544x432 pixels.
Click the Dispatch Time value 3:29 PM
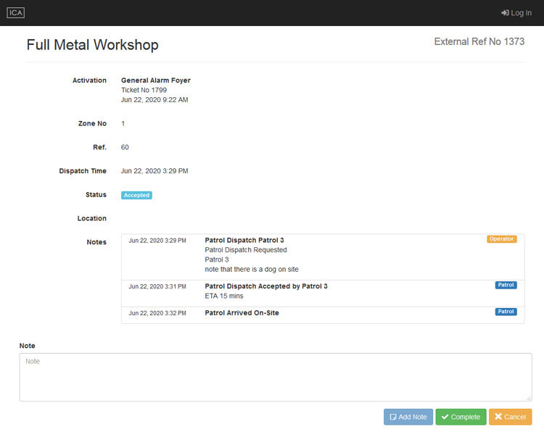tap(154, 171)
